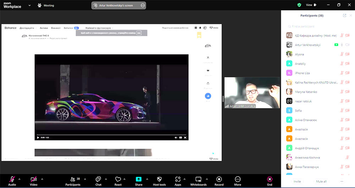
Task: Open Наймайте фрілансерів dropdown on Behance
Action: click(99, 28)
